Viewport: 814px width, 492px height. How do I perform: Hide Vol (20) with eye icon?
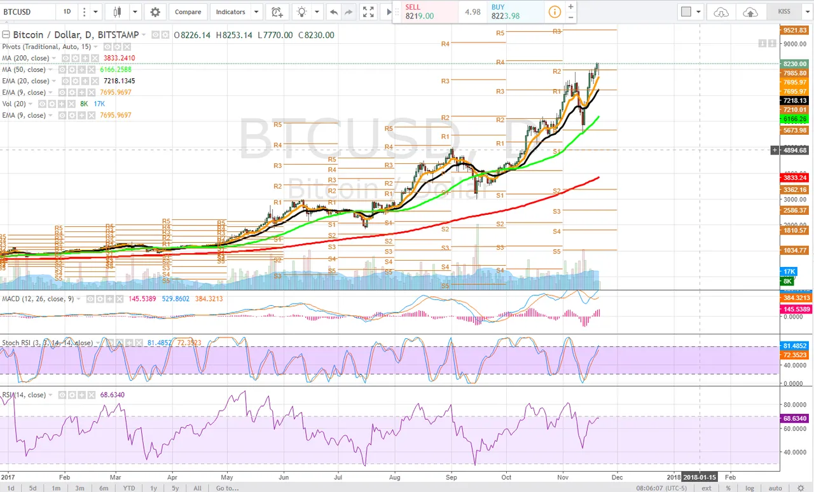click(x=42, y=104)
